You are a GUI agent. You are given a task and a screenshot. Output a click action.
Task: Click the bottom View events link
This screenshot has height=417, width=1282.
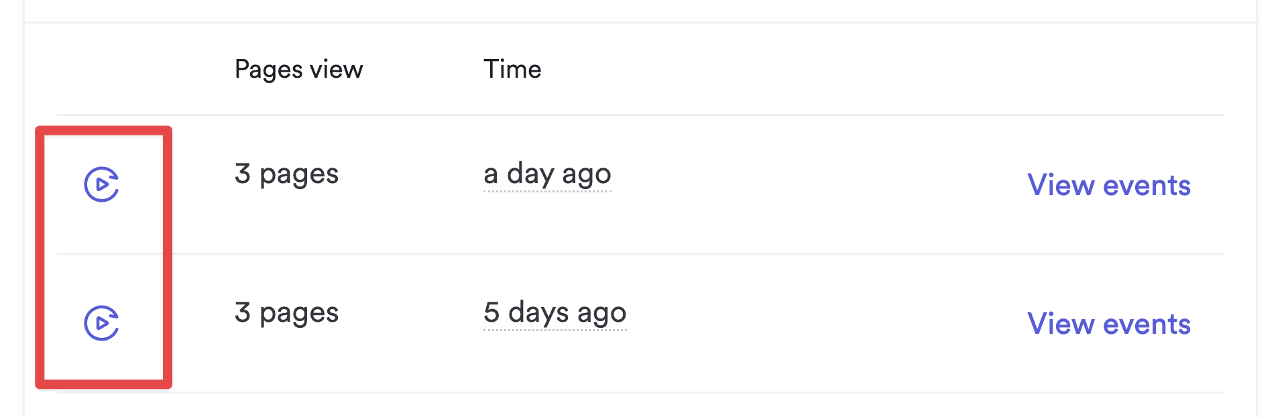tap(1108, 324)
